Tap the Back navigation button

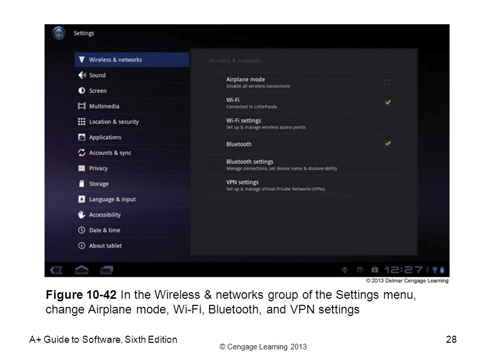pyautogui.click(x=56, y=270)
